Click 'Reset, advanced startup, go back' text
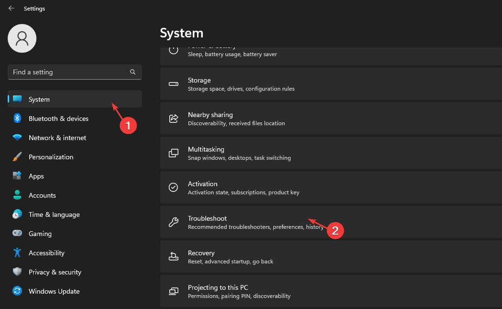The image size is (502, 309). 231,261
